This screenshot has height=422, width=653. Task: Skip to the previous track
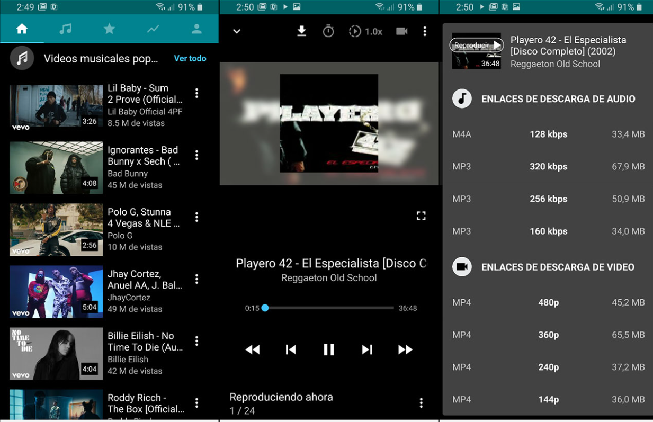[x=291, y=349]
